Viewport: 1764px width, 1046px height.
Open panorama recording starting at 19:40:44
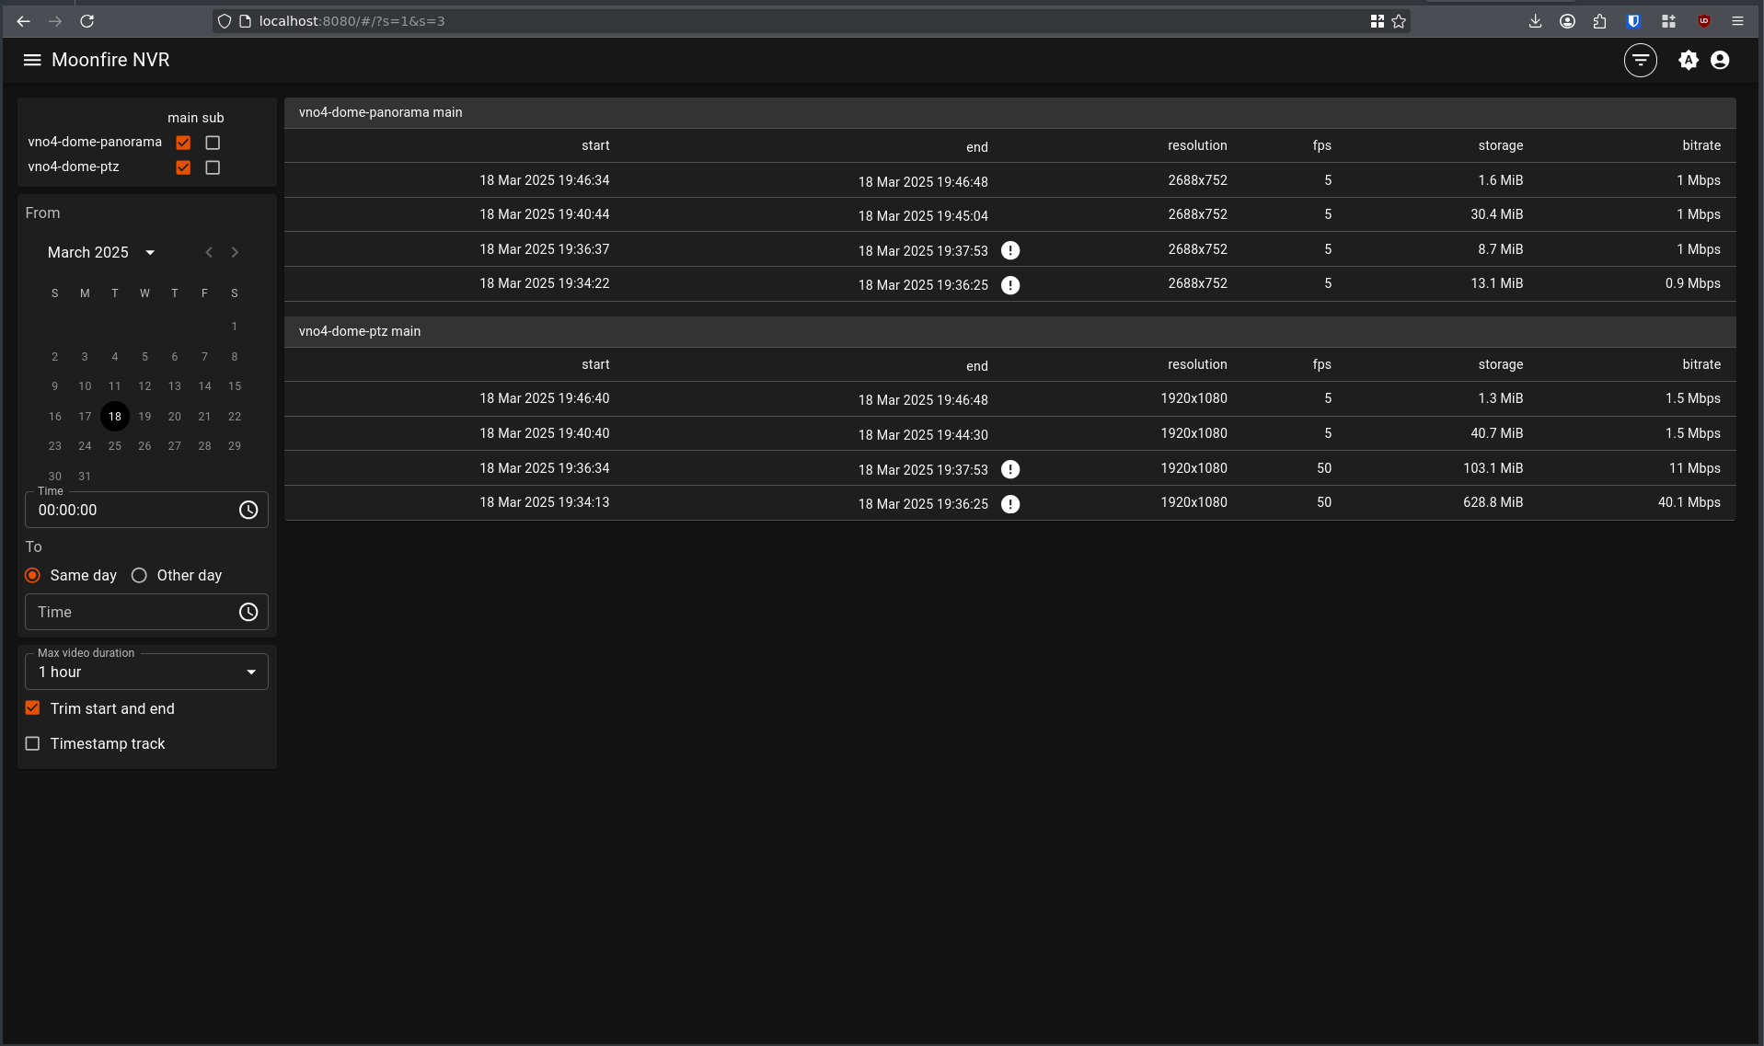coord(1009,214)
